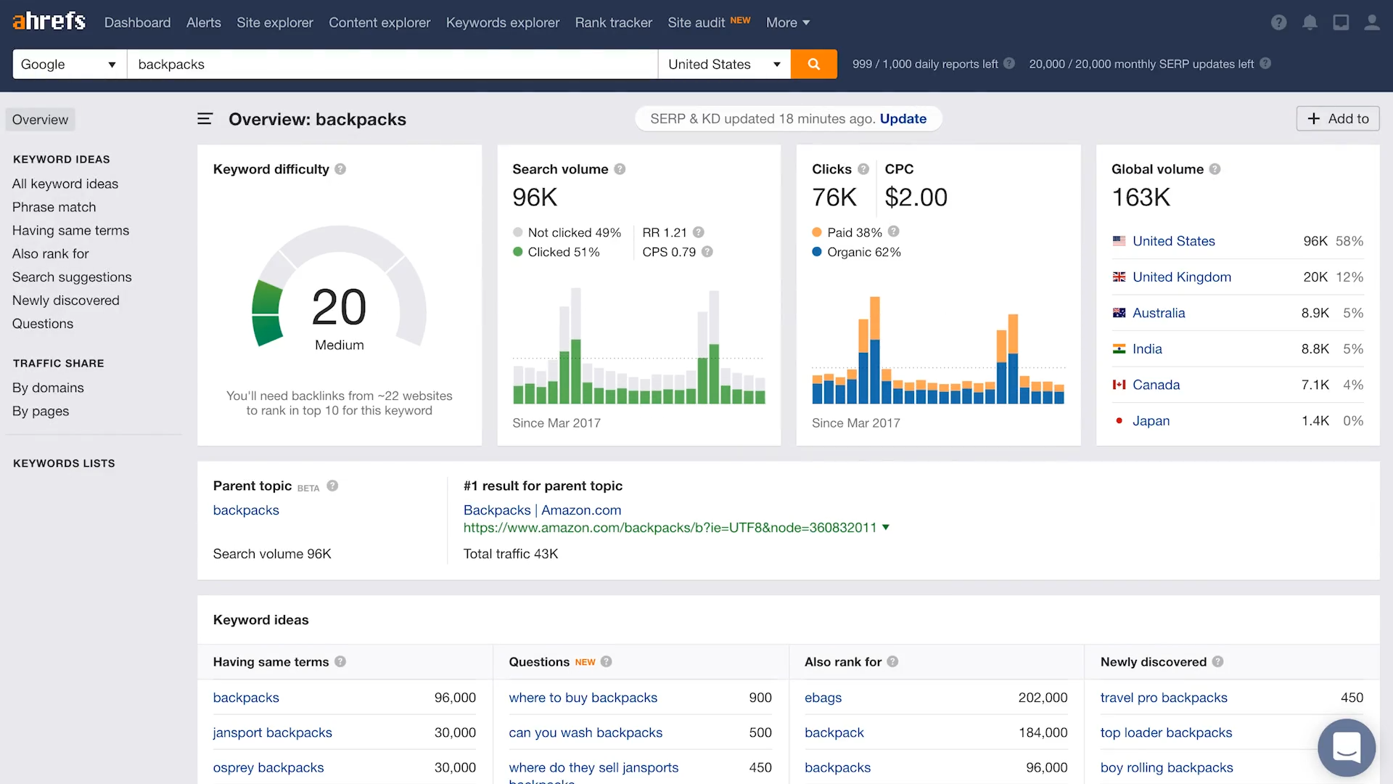The width and height of the screenshot is (1393, 784).
Task: Click the tutorials screen icon in header
Action: [1341, 23]
